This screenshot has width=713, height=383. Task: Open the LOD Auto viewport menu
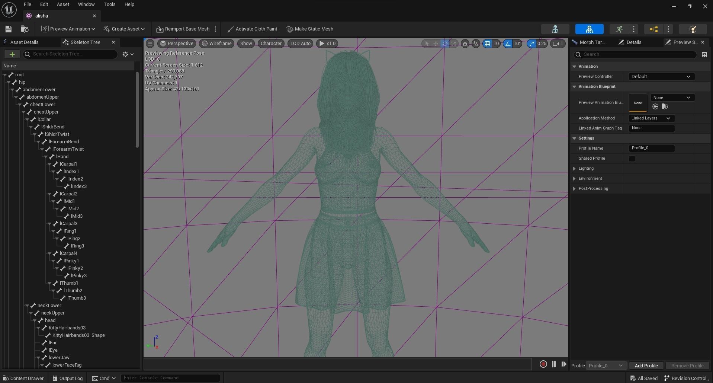(301, 44)
